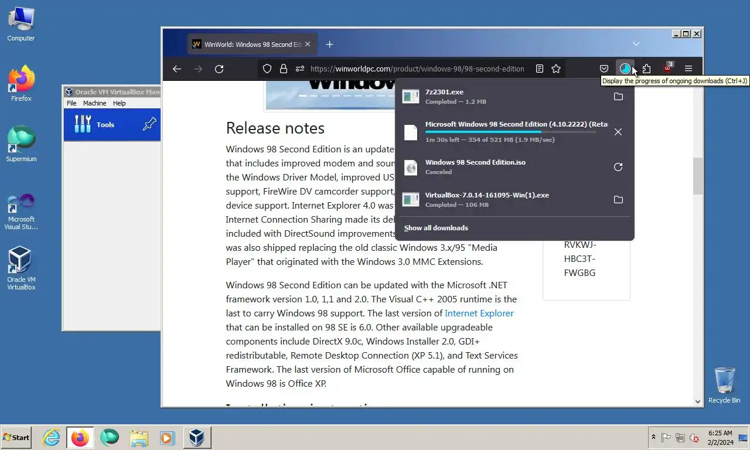750x450 pixels.
Task: Launch Internet Explorer from taskbar
Action: click(x=52, y=437)
